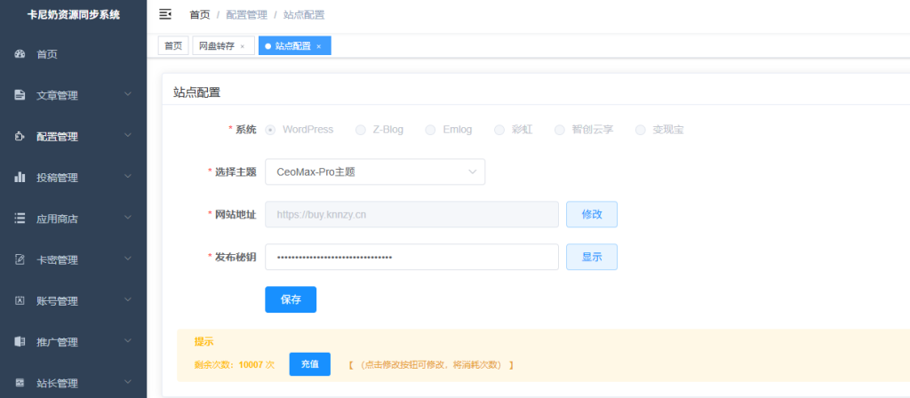The width and height of the screenshot is (910, 398).
Task: Select the Z-Blog radio option
Action: tap(361, 130)
